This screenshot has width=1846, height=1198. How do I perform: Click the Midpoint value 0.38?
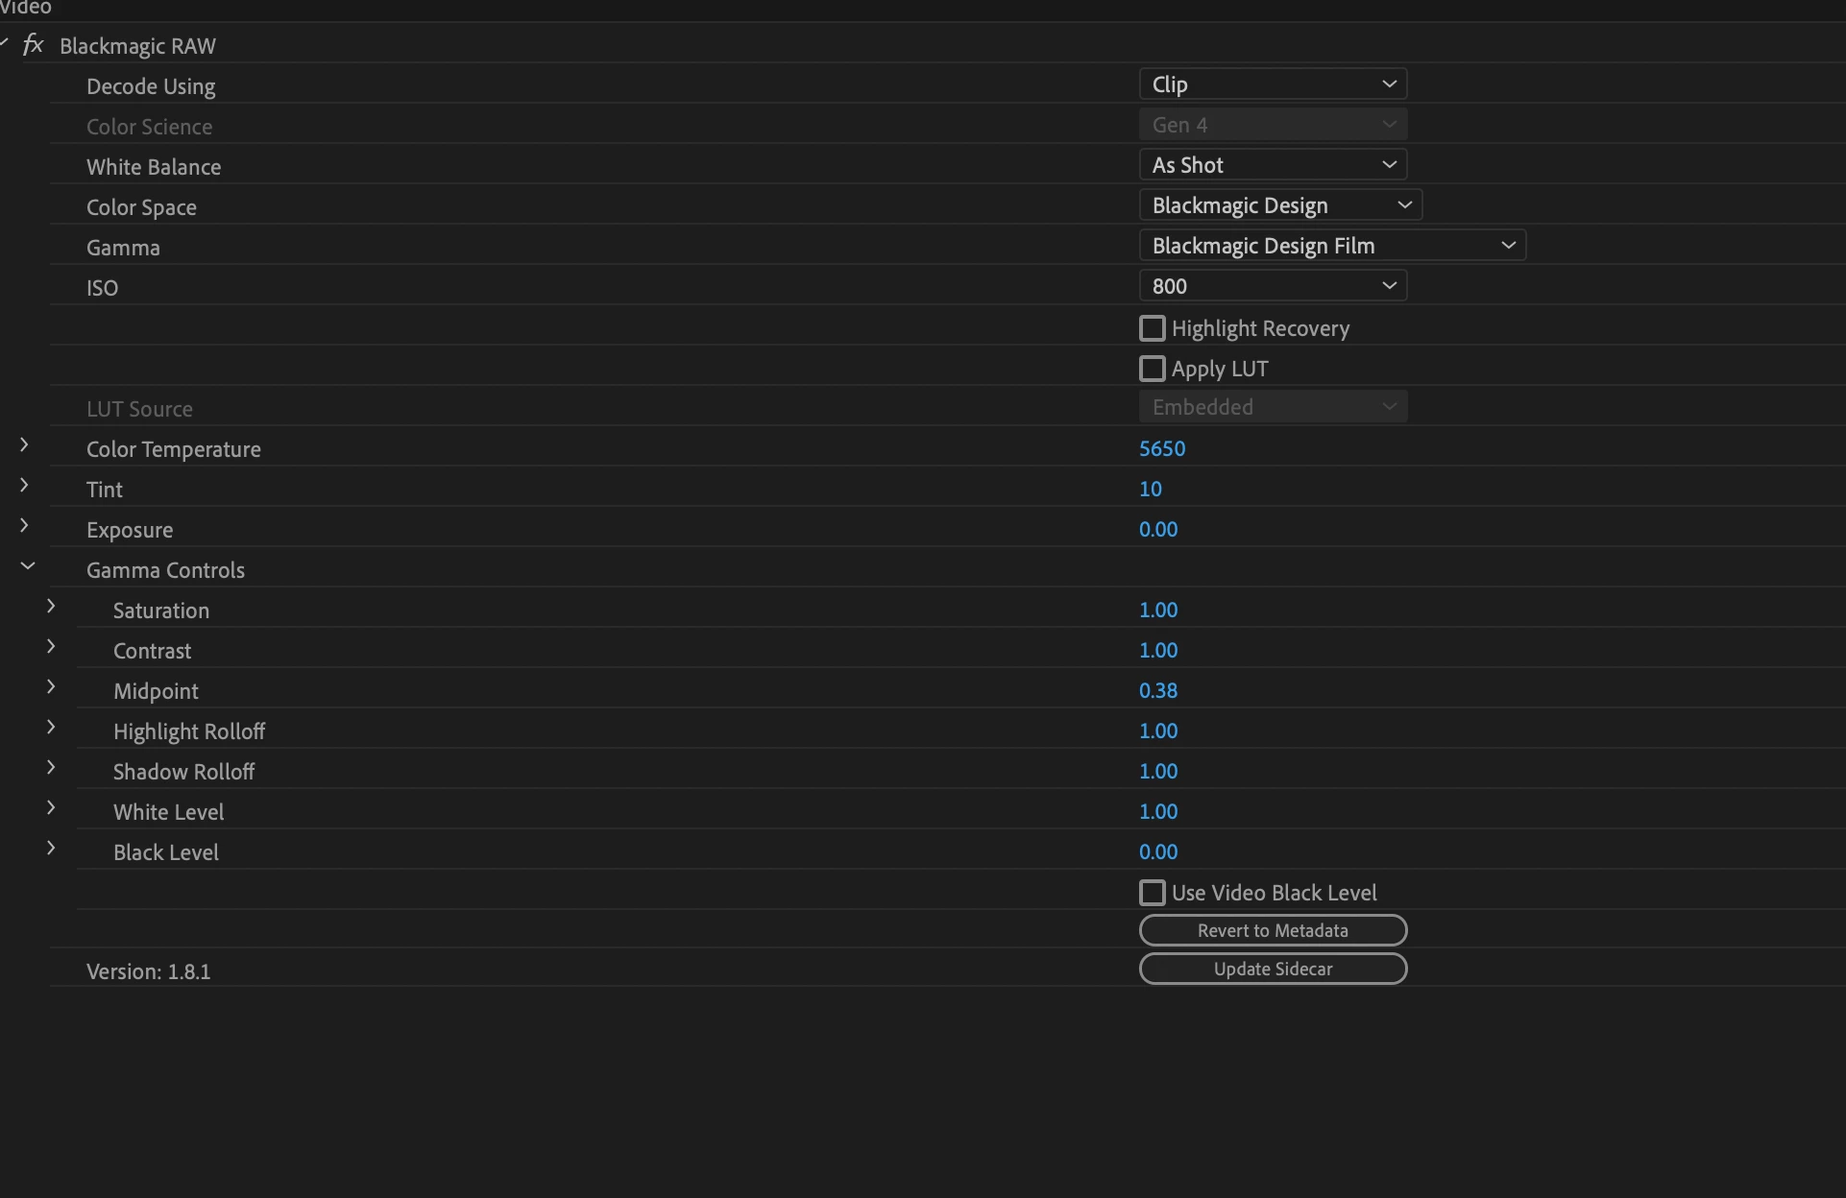click(x=1158, y=690)
